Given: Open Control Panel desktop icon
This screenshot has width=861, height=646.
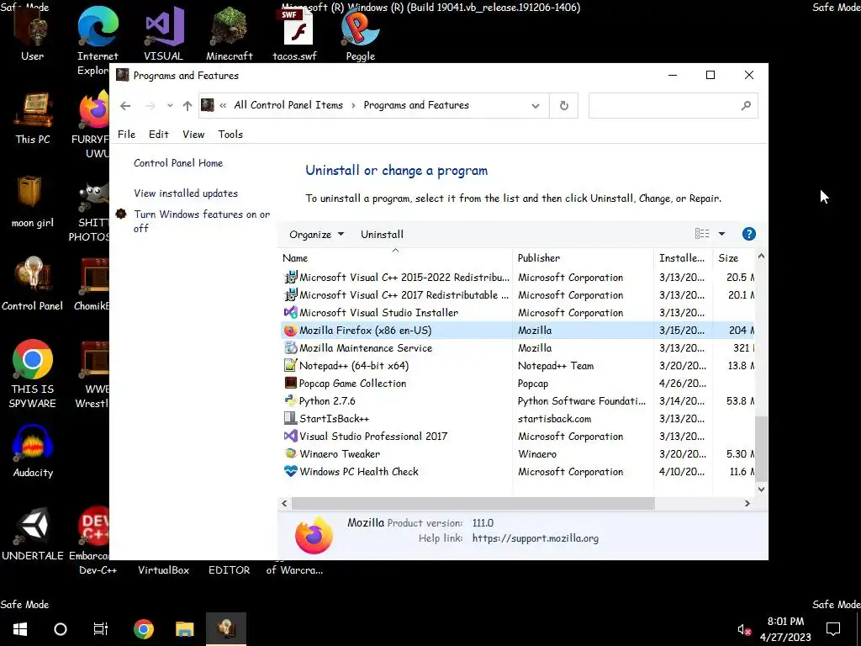Looking at the screenshot, I should click(x=33, y=284).
